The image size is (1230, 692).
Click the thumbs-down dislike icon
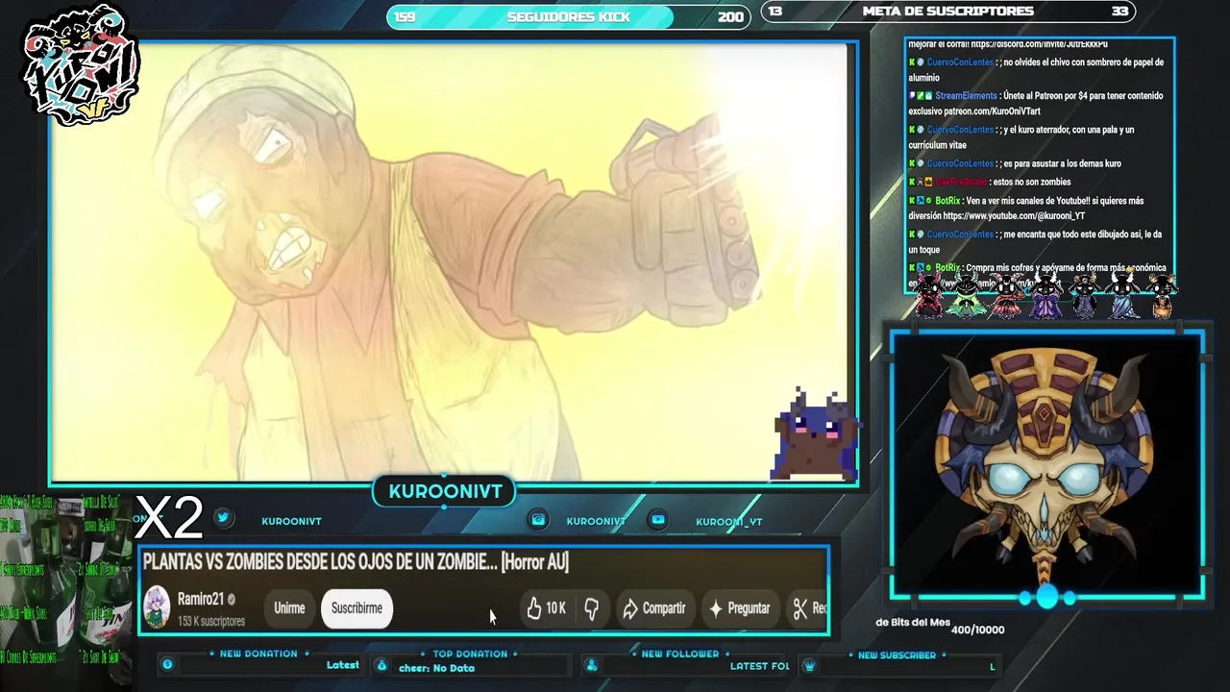point(592,608)
